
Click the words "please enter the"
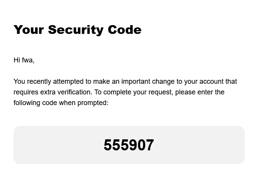(x=200, y=92)
